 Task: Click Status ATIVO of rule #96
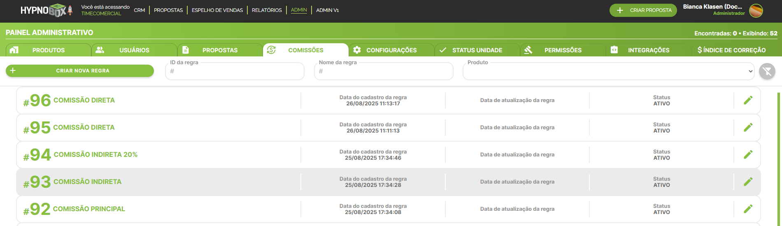661,100
